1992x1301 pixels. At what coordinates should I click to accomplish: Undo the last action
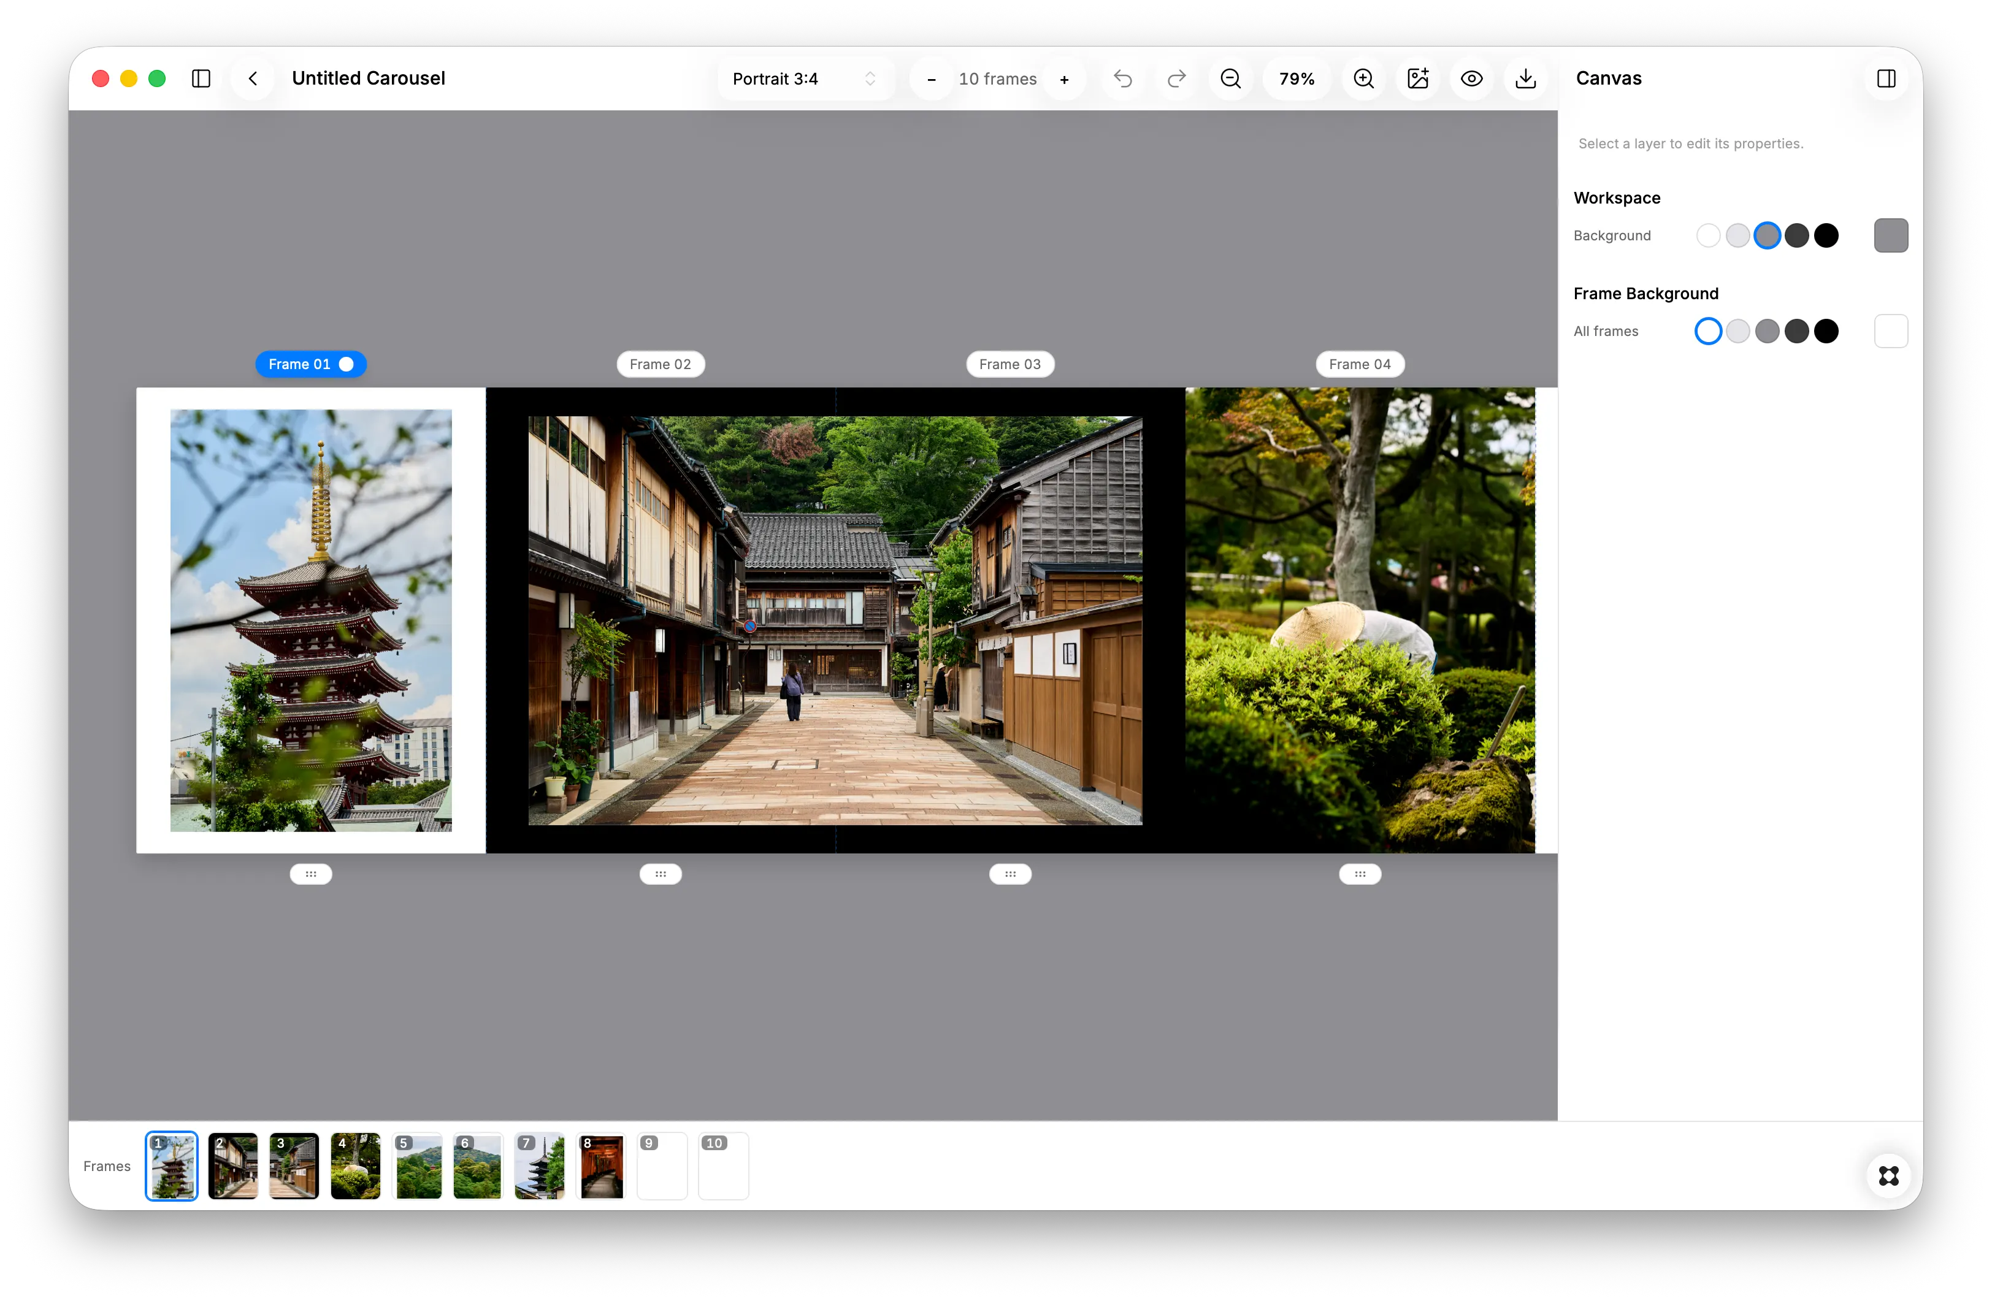pyautogui.click(x=1122, y=78)
